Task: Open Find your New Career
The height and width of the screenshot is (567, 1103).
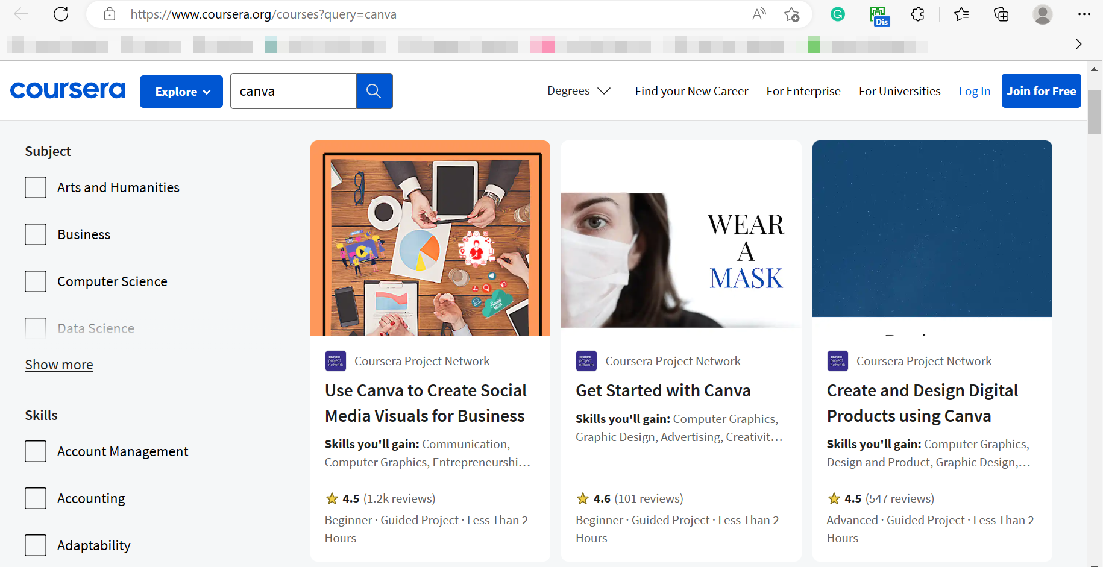Action: (691, 91)
